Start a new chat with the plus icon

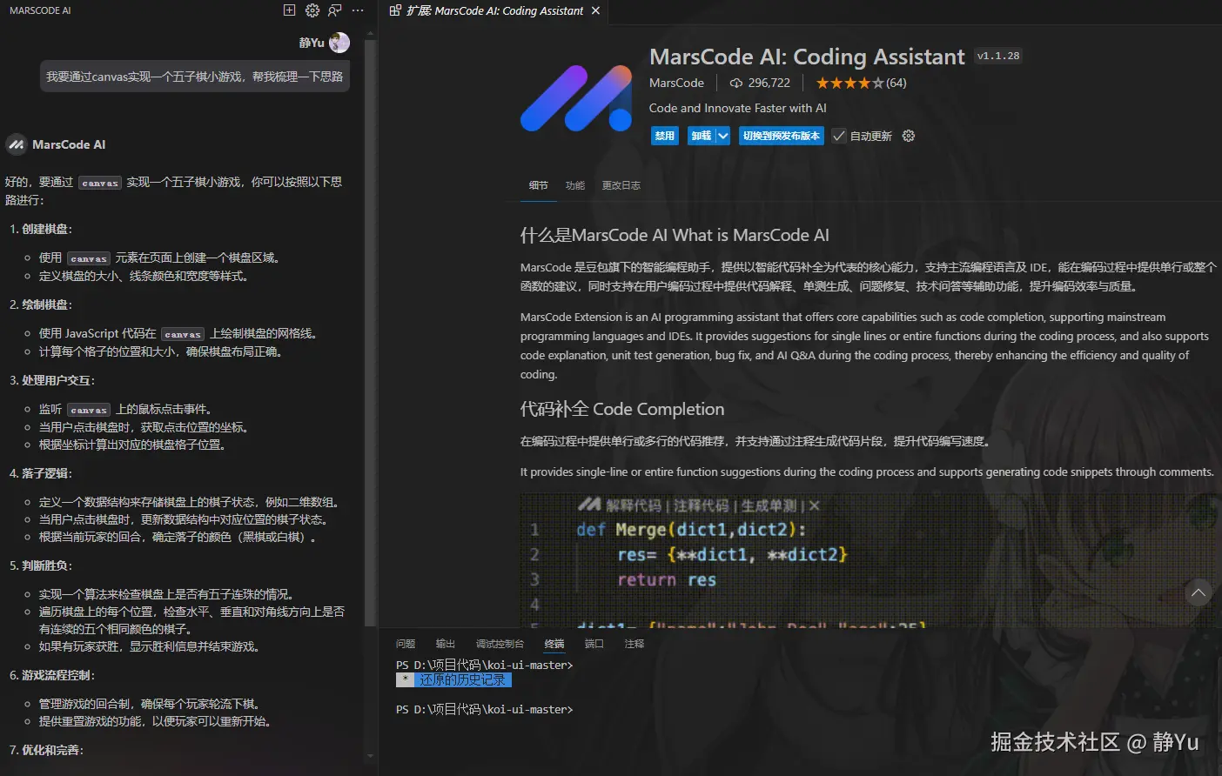pyautogui.click(x=290, y=10)
